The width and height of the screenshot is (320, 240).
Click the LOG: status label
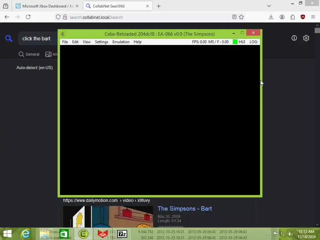point(253,42)
